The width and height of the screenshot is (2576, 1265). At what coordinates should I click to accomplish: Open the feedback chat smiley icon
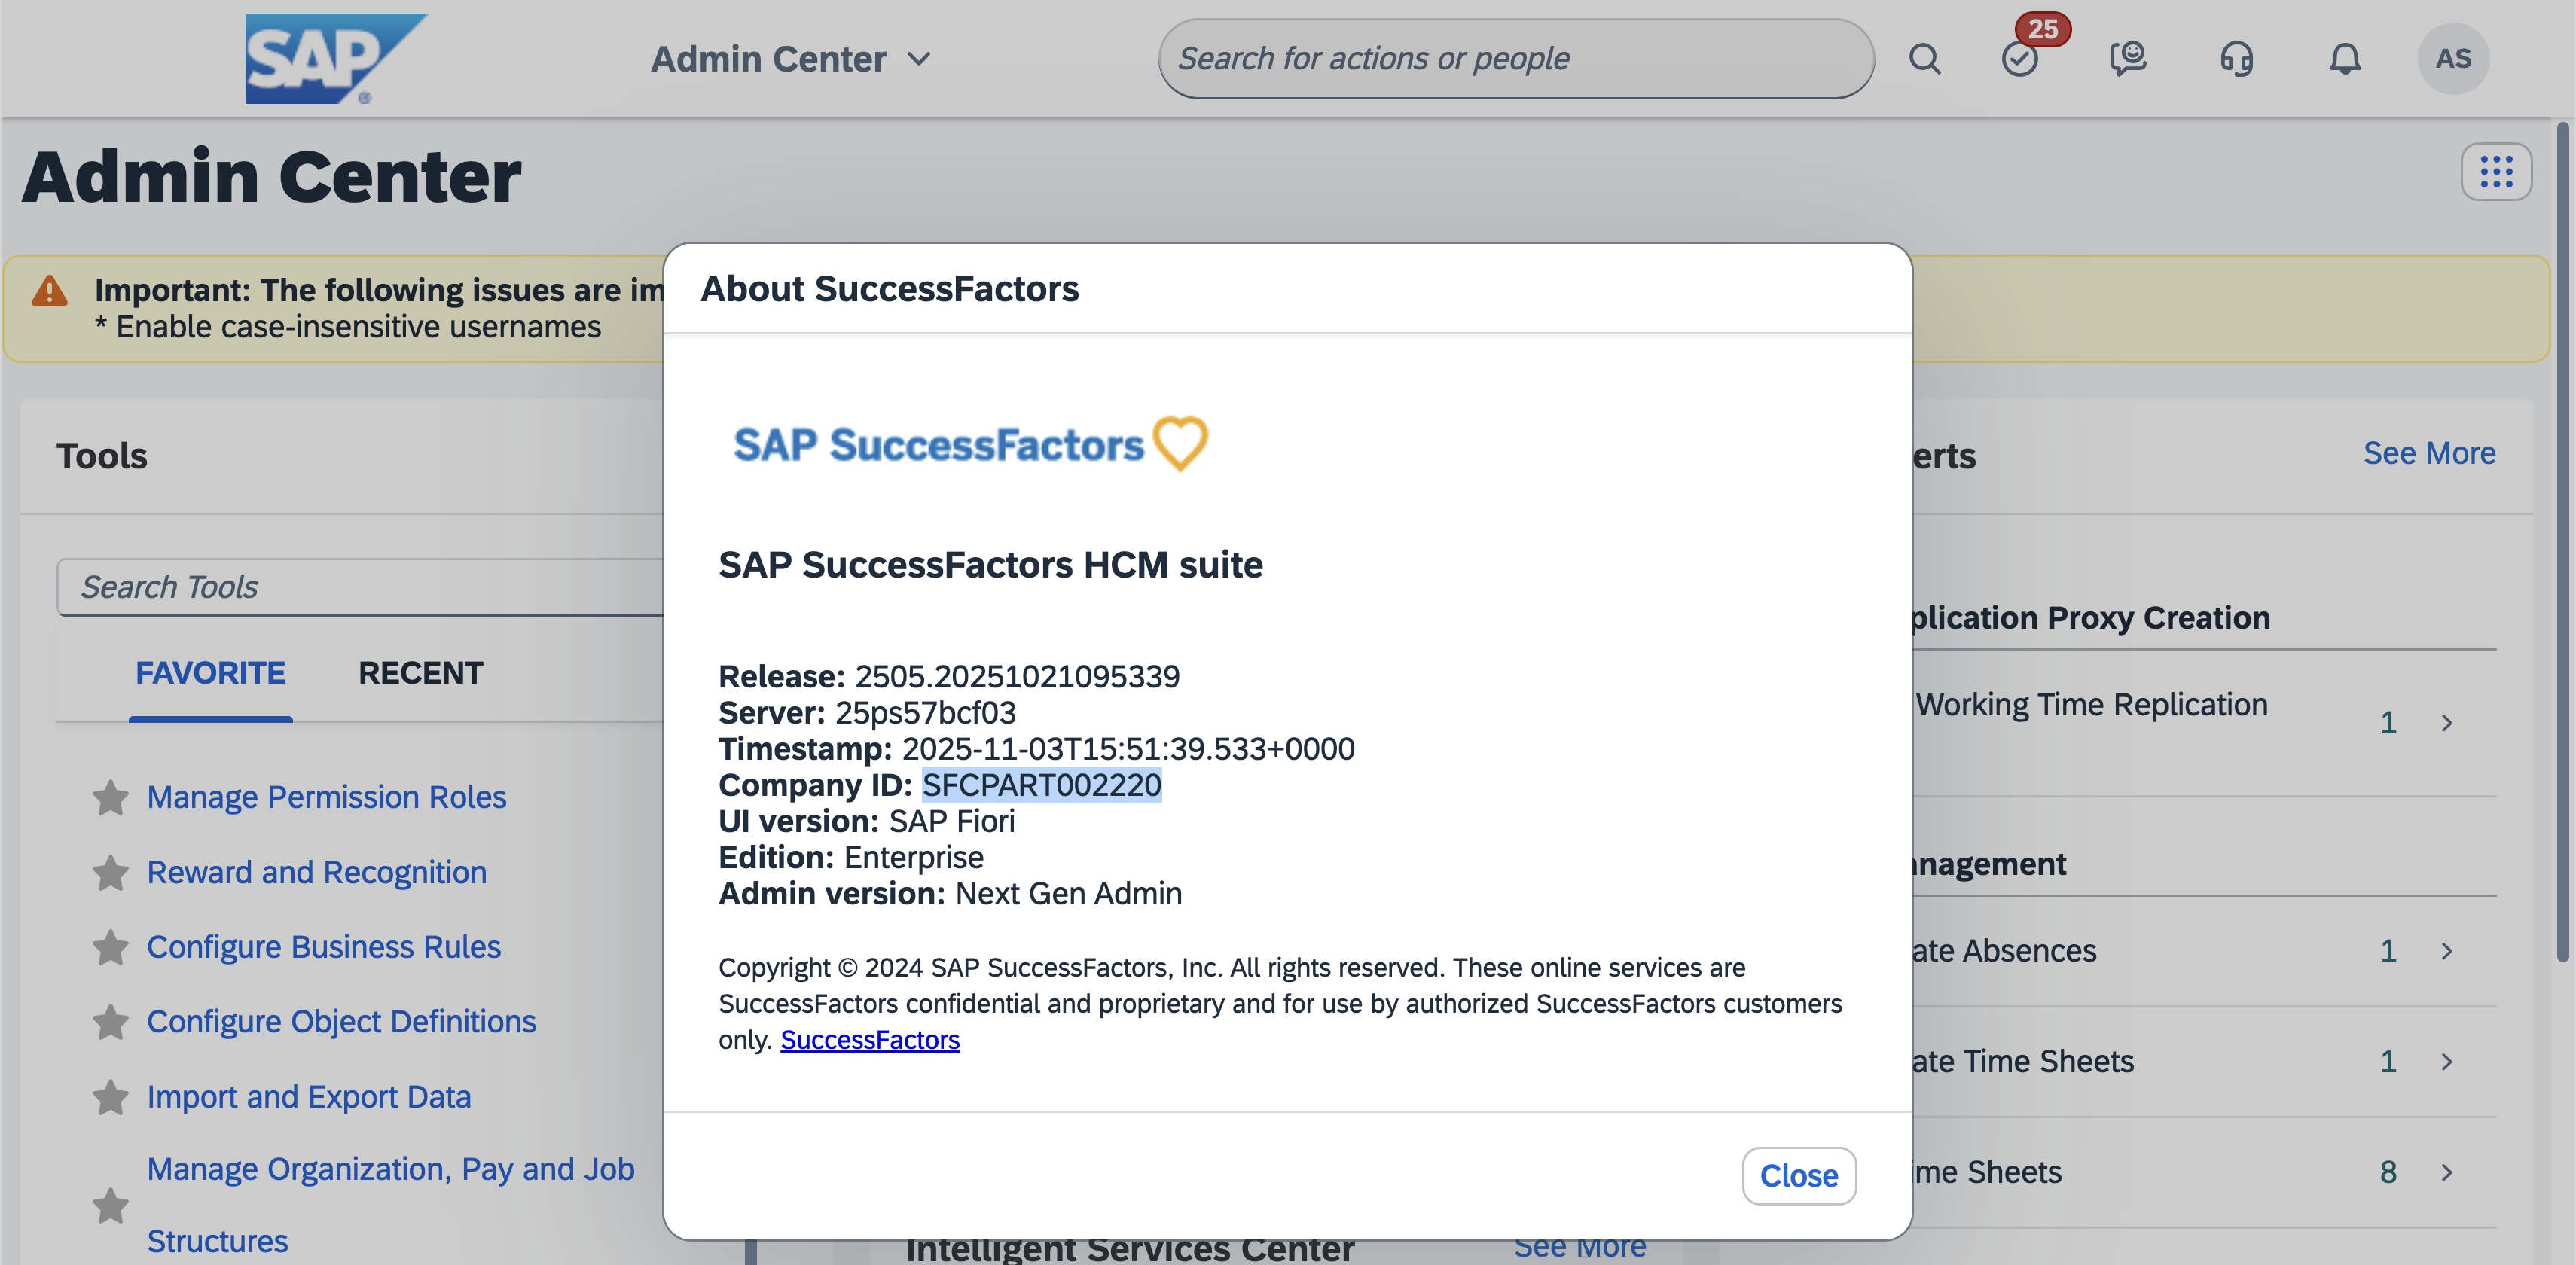click(x=2128, y=58)
